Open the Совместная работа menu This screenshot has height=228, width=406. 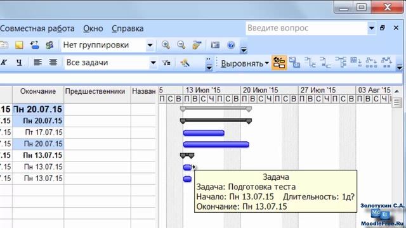click(37, 28)
